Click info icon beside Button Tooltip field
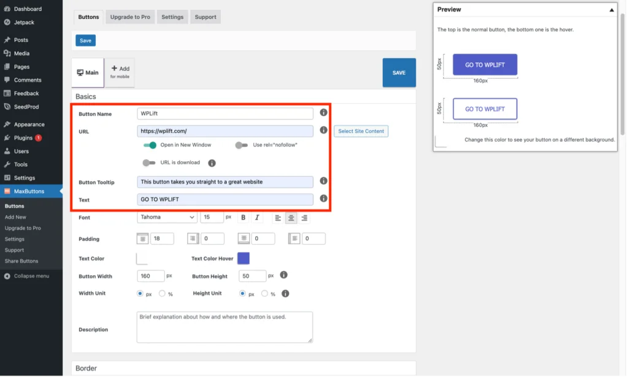Screen dimensions: 628x377 [x=324, y=181]
